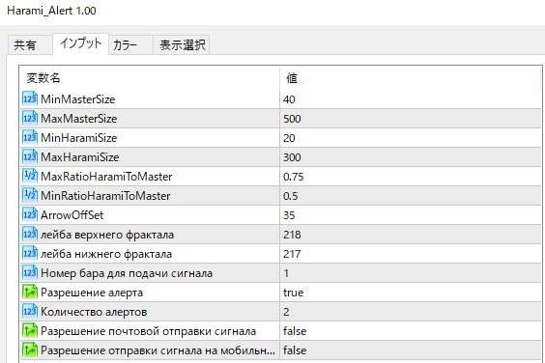Click the MaxHaramiSize value 300
Image resolution: width=545 pixels, height=363 pixels.
point(411,157)
